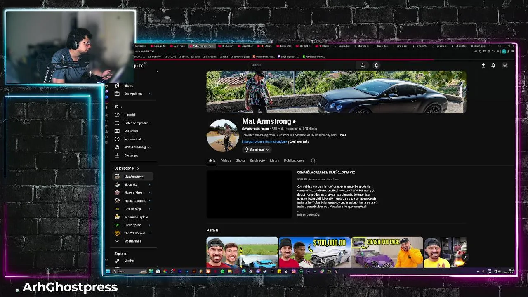528x297 pixels.
Task: Select the active Mat Armstrong browser tab
Action: pos(202,46)
